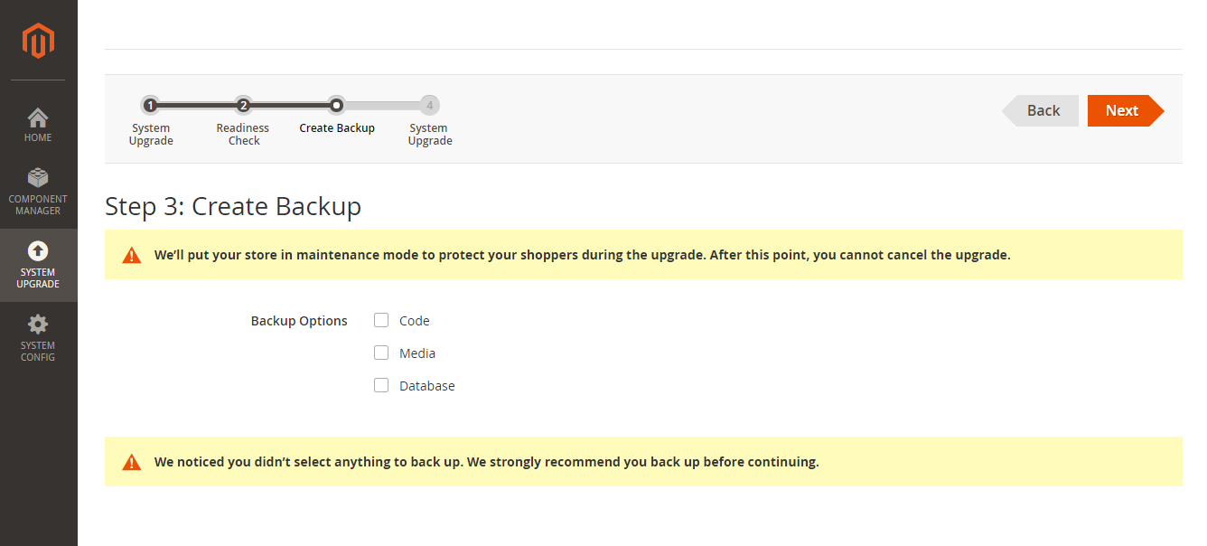Select step 4 System Upgrade marker

(x=429, y=105)
